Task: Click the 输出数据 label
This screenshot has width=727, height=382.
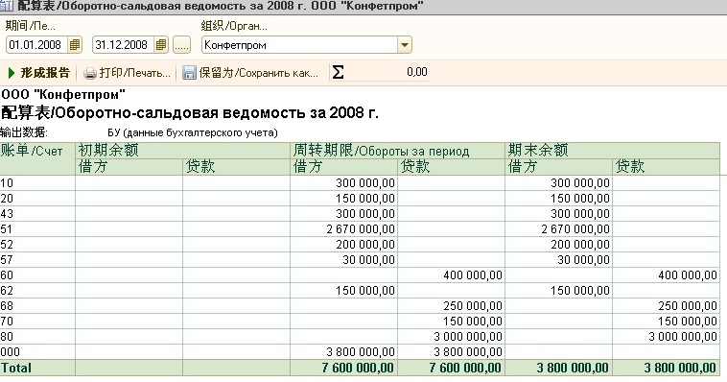Action: 23,132
